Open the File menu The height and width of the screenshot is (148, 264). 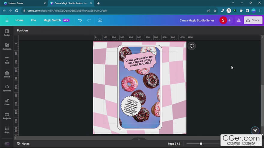click(33, 20)
